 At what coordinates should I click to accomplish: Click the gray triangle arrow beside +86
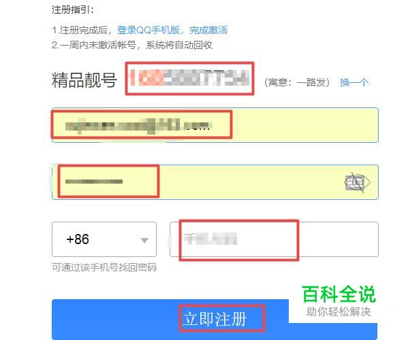click(144, 240)
